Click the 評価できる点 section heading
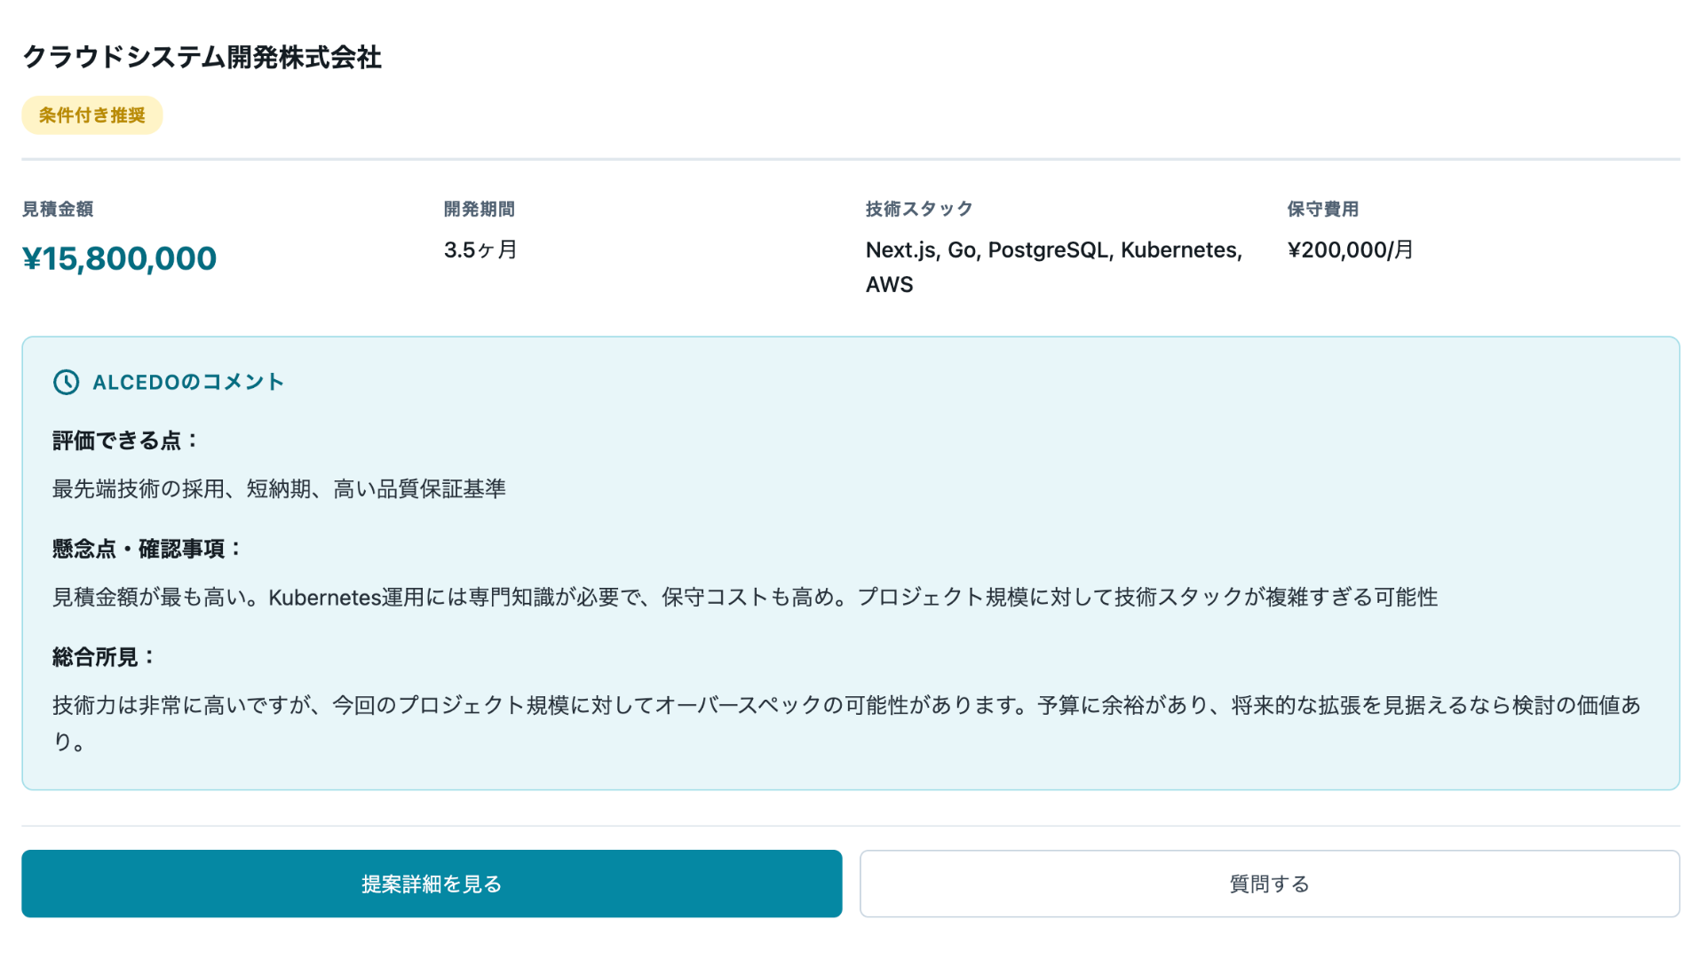The height and width of the screenshot is (959, 1705). point(124,440)
